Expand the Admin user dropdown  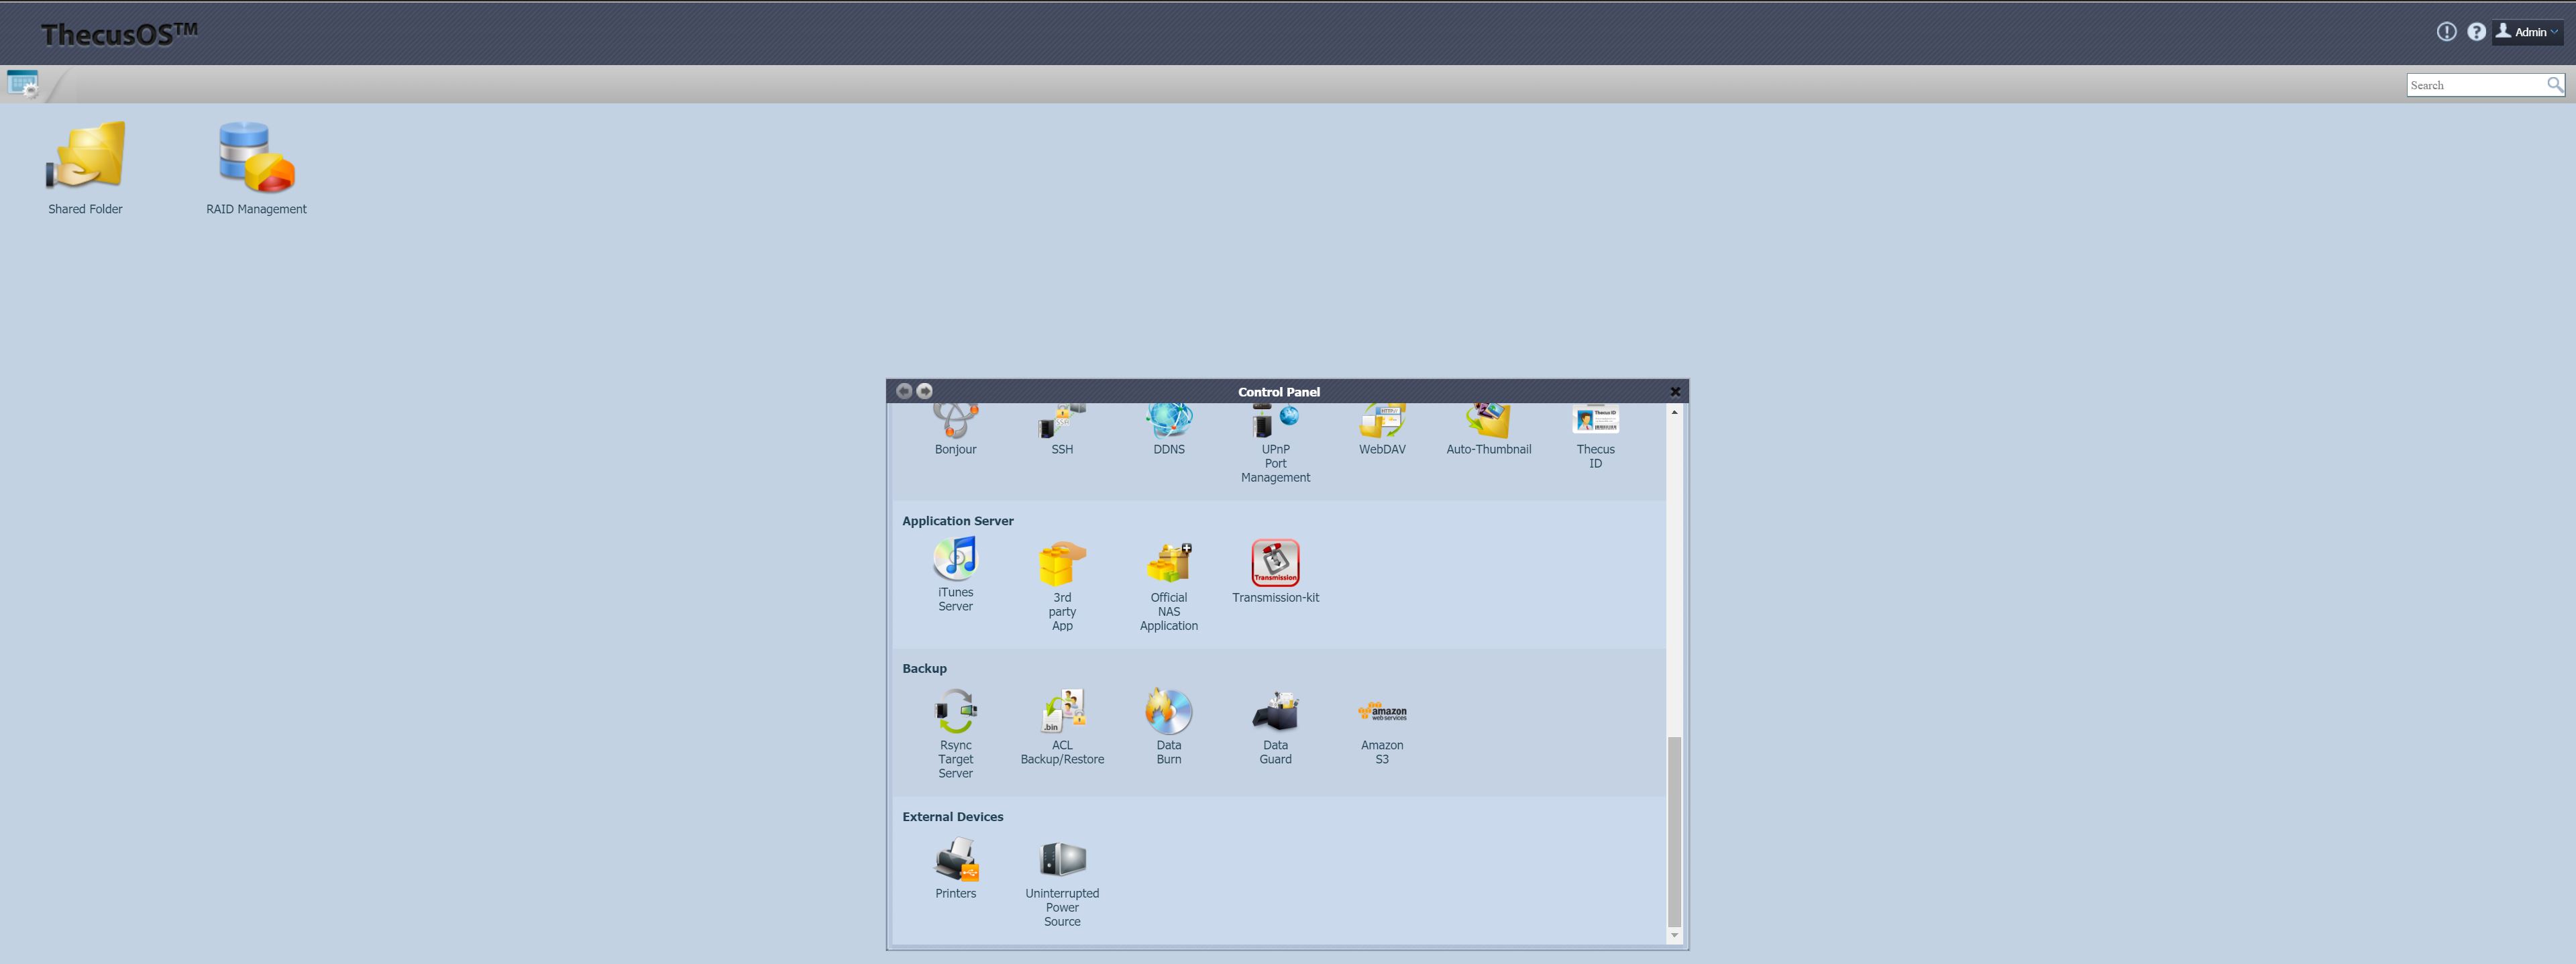tap(2528, 32)
